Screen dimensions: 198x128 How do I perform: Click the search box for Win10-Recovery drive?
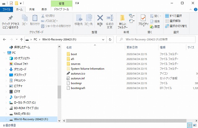[x=156, y=40]
